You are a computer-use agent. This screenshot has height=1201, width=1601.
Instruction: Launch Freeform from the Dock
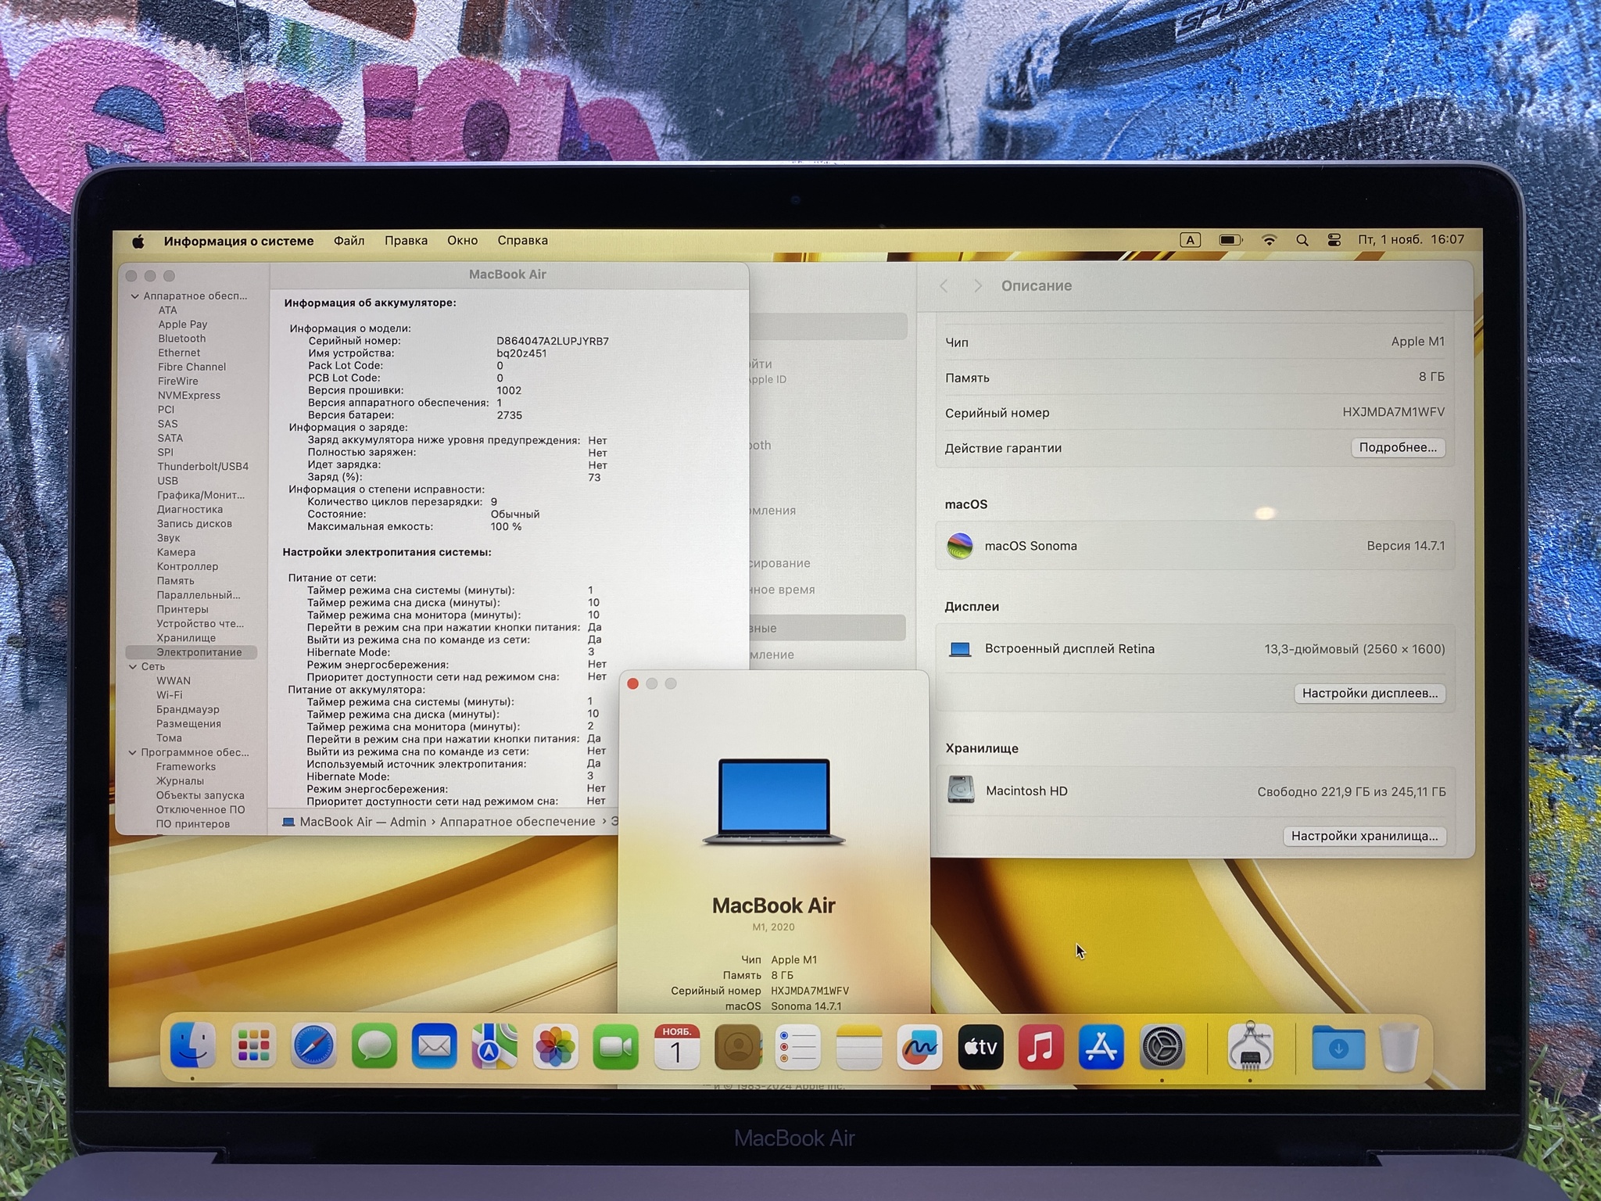(x=919, y=1046)
